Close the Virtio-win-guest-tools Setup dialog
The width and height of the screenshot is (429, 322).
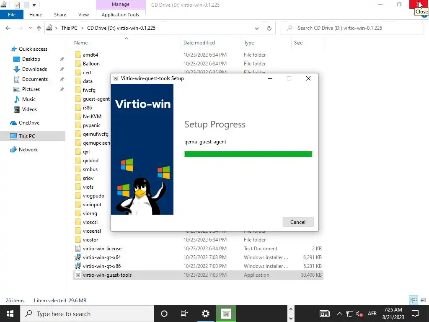click(x=308, y=78)
